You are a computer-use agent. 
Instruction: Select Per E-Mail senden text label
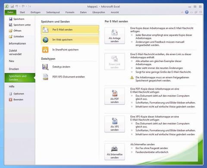[x=63, y=30]
